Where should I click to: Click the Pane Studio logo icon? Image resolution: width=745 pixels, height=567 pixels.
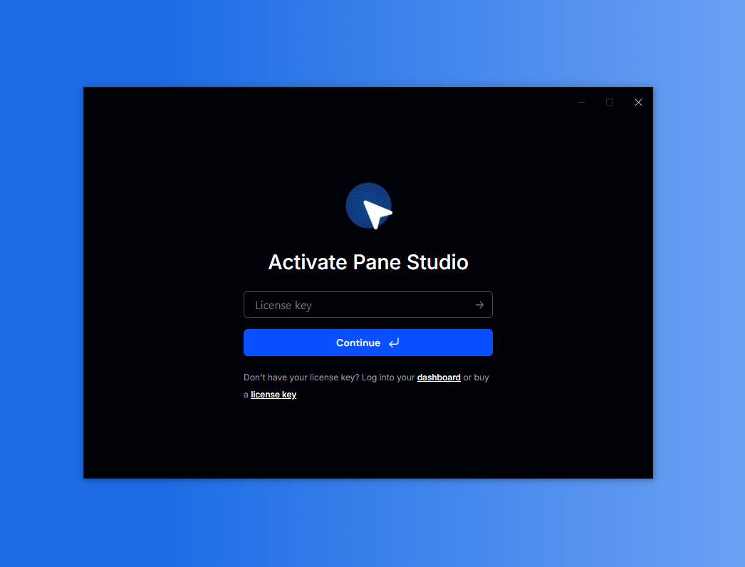(x=368, y=206)
